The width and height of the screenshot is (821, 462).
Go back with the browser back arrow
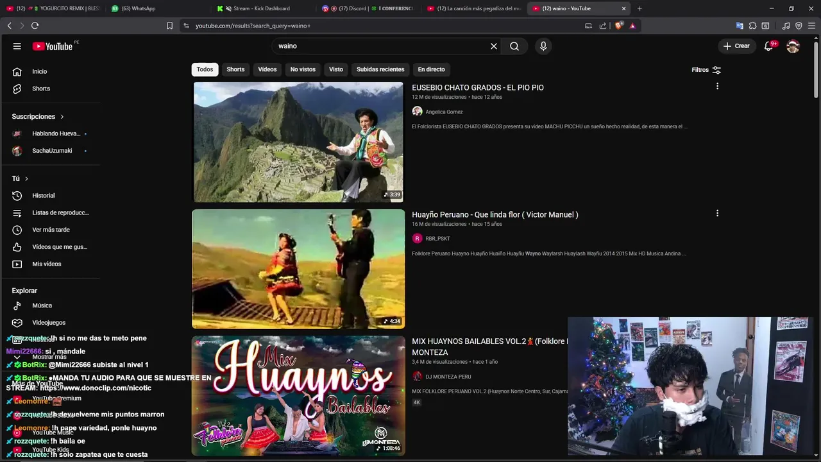pyautogui.click(x=9, y=26)
